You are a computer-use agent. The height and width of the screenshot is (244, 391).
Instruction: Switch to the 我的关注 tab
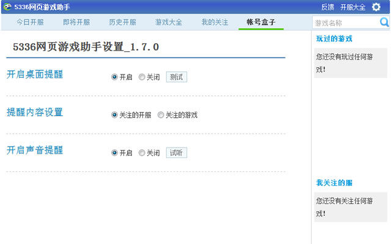click(x=214, y=22)
